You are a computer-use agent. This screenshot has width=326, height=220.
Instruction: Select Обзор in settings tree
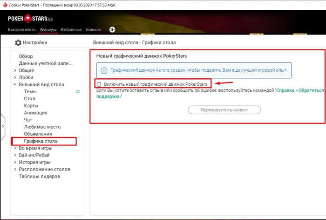click(x=26, y=56)
